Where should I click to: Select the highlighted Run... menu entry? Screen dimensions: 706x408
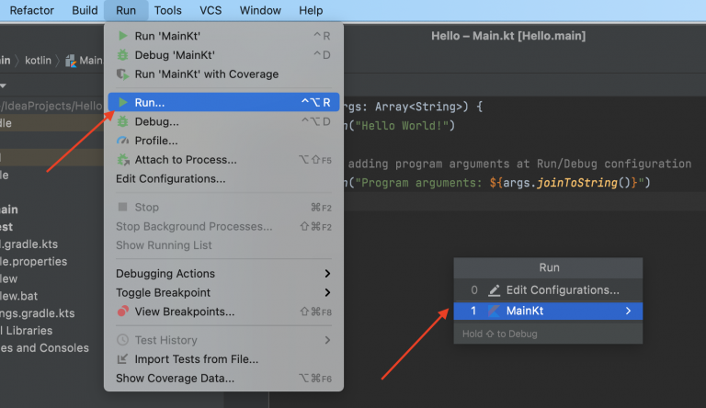pyautogui.click(x=150, y=103)
